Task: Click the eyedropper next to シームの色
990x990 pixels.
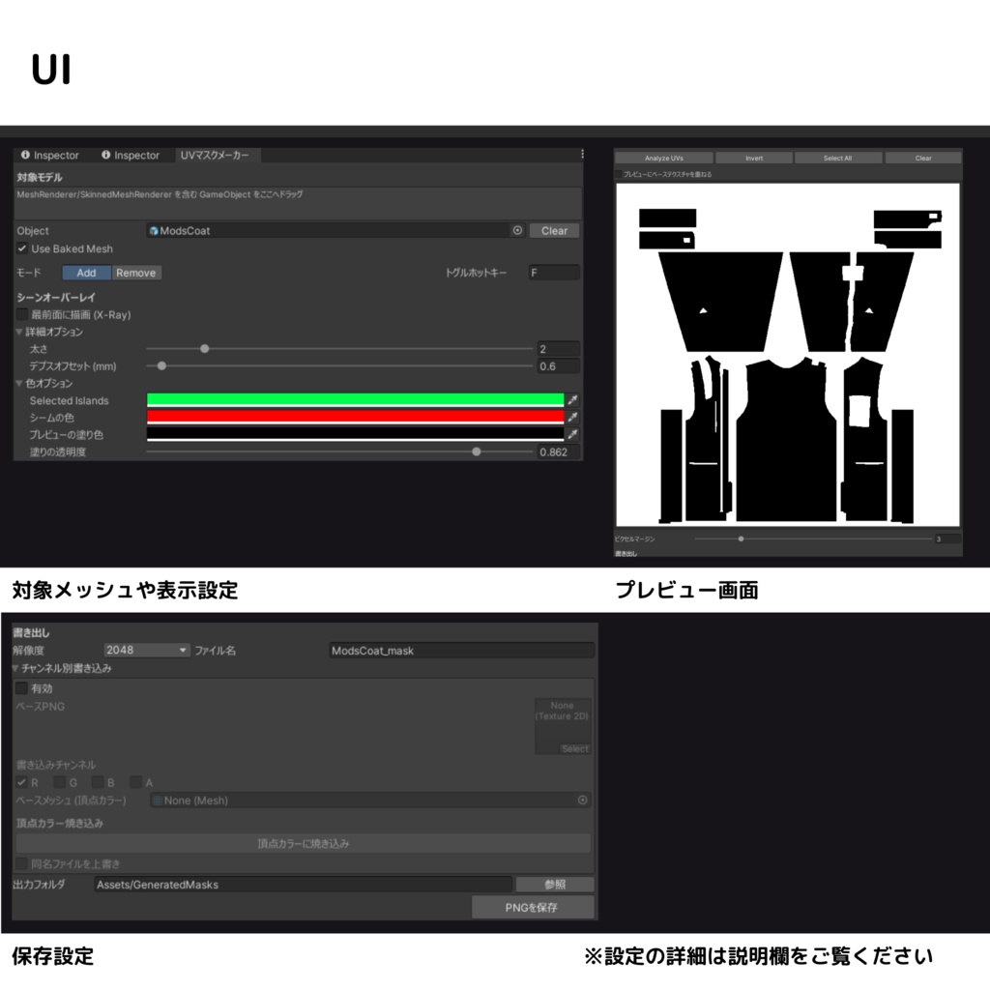Action: (573, 417)
